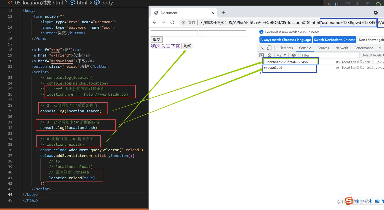Follow the 关注 link
Image resolution: width=384 pixels, height=210 pixels.
165,46
